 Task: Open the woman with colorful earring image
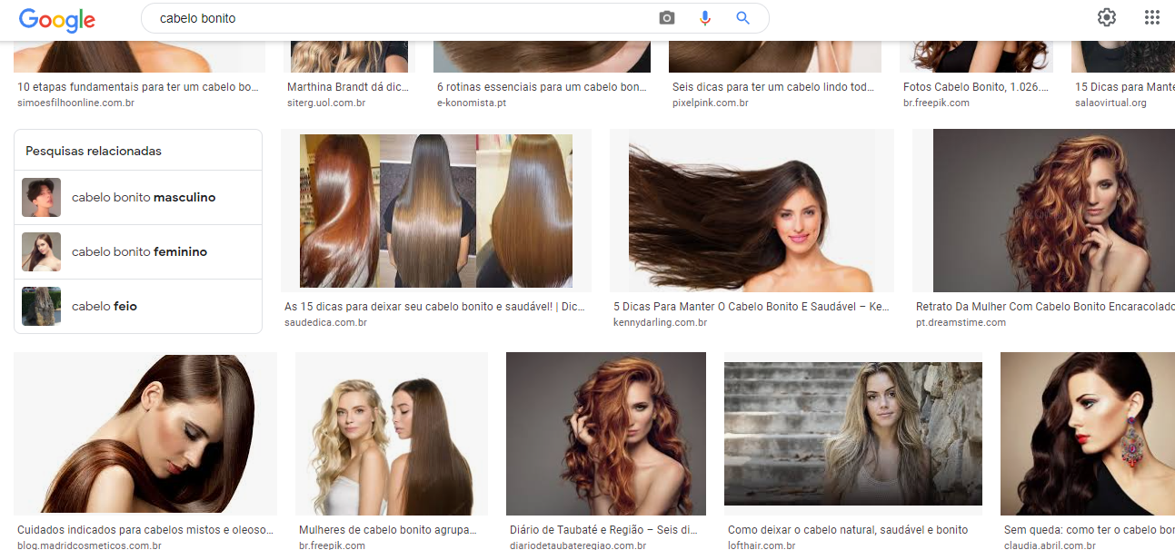1087,434
